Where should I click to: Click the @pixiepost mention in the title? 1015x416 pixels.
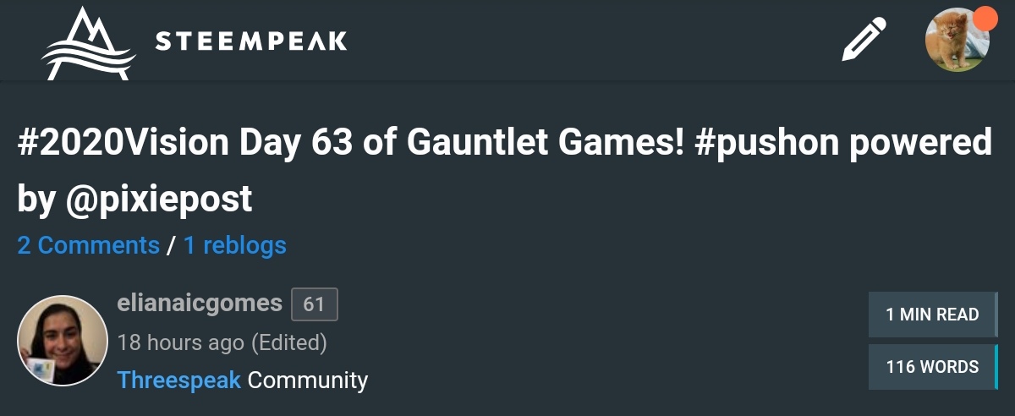[158, 200]
